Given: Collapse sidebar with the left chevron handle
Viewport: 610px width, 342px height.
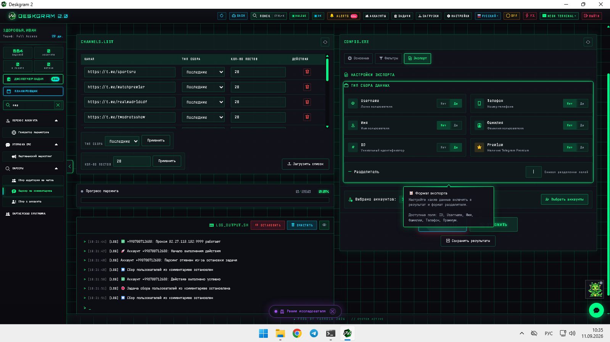Looking at the screenshot, I should pos(70,167).
